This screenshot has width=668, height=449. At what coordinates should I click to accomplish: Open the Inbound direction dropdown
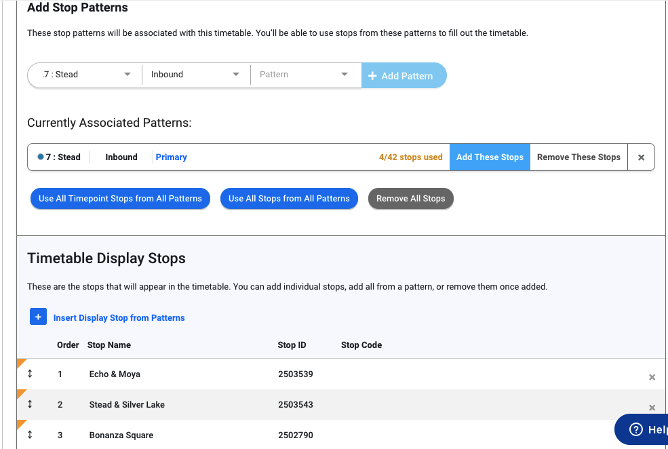click(195, 75)
